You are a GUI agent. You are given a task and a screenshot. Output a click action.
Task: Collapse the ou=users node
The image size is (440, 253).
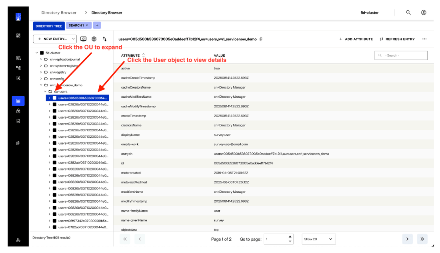[46, 91]
